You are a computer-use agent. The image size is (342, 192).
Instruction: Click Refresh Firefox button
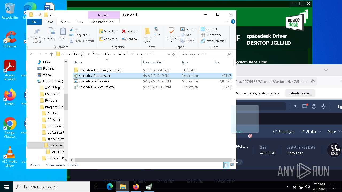coord(300,93)
